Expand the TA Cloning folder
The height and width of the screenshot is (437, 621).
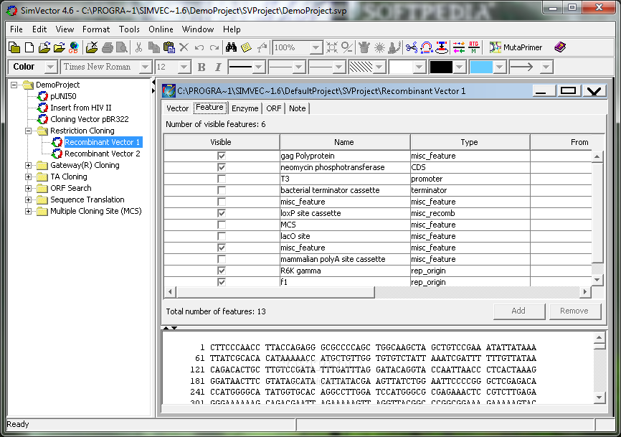(x=29, y=177)
